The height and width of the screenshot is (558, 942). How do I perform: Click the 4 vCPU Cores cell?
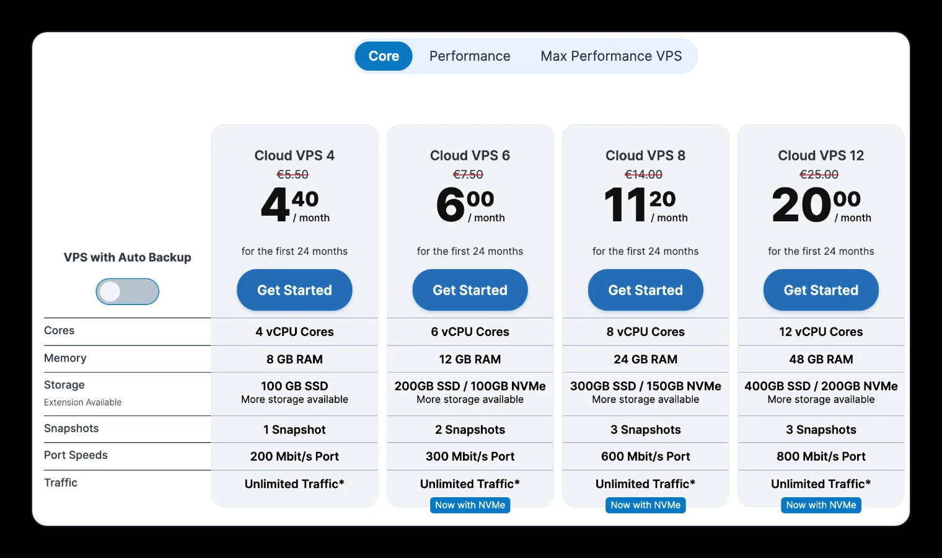pos(294,332)
